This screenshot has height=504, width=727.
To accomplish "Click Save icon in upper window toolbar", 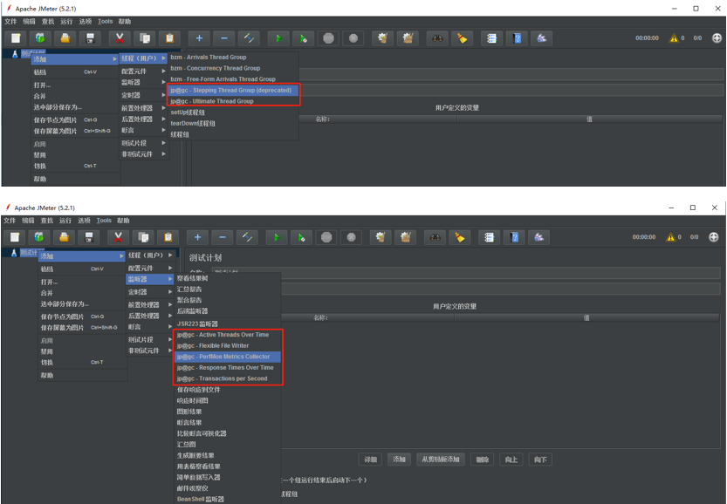I will (91, 38).
